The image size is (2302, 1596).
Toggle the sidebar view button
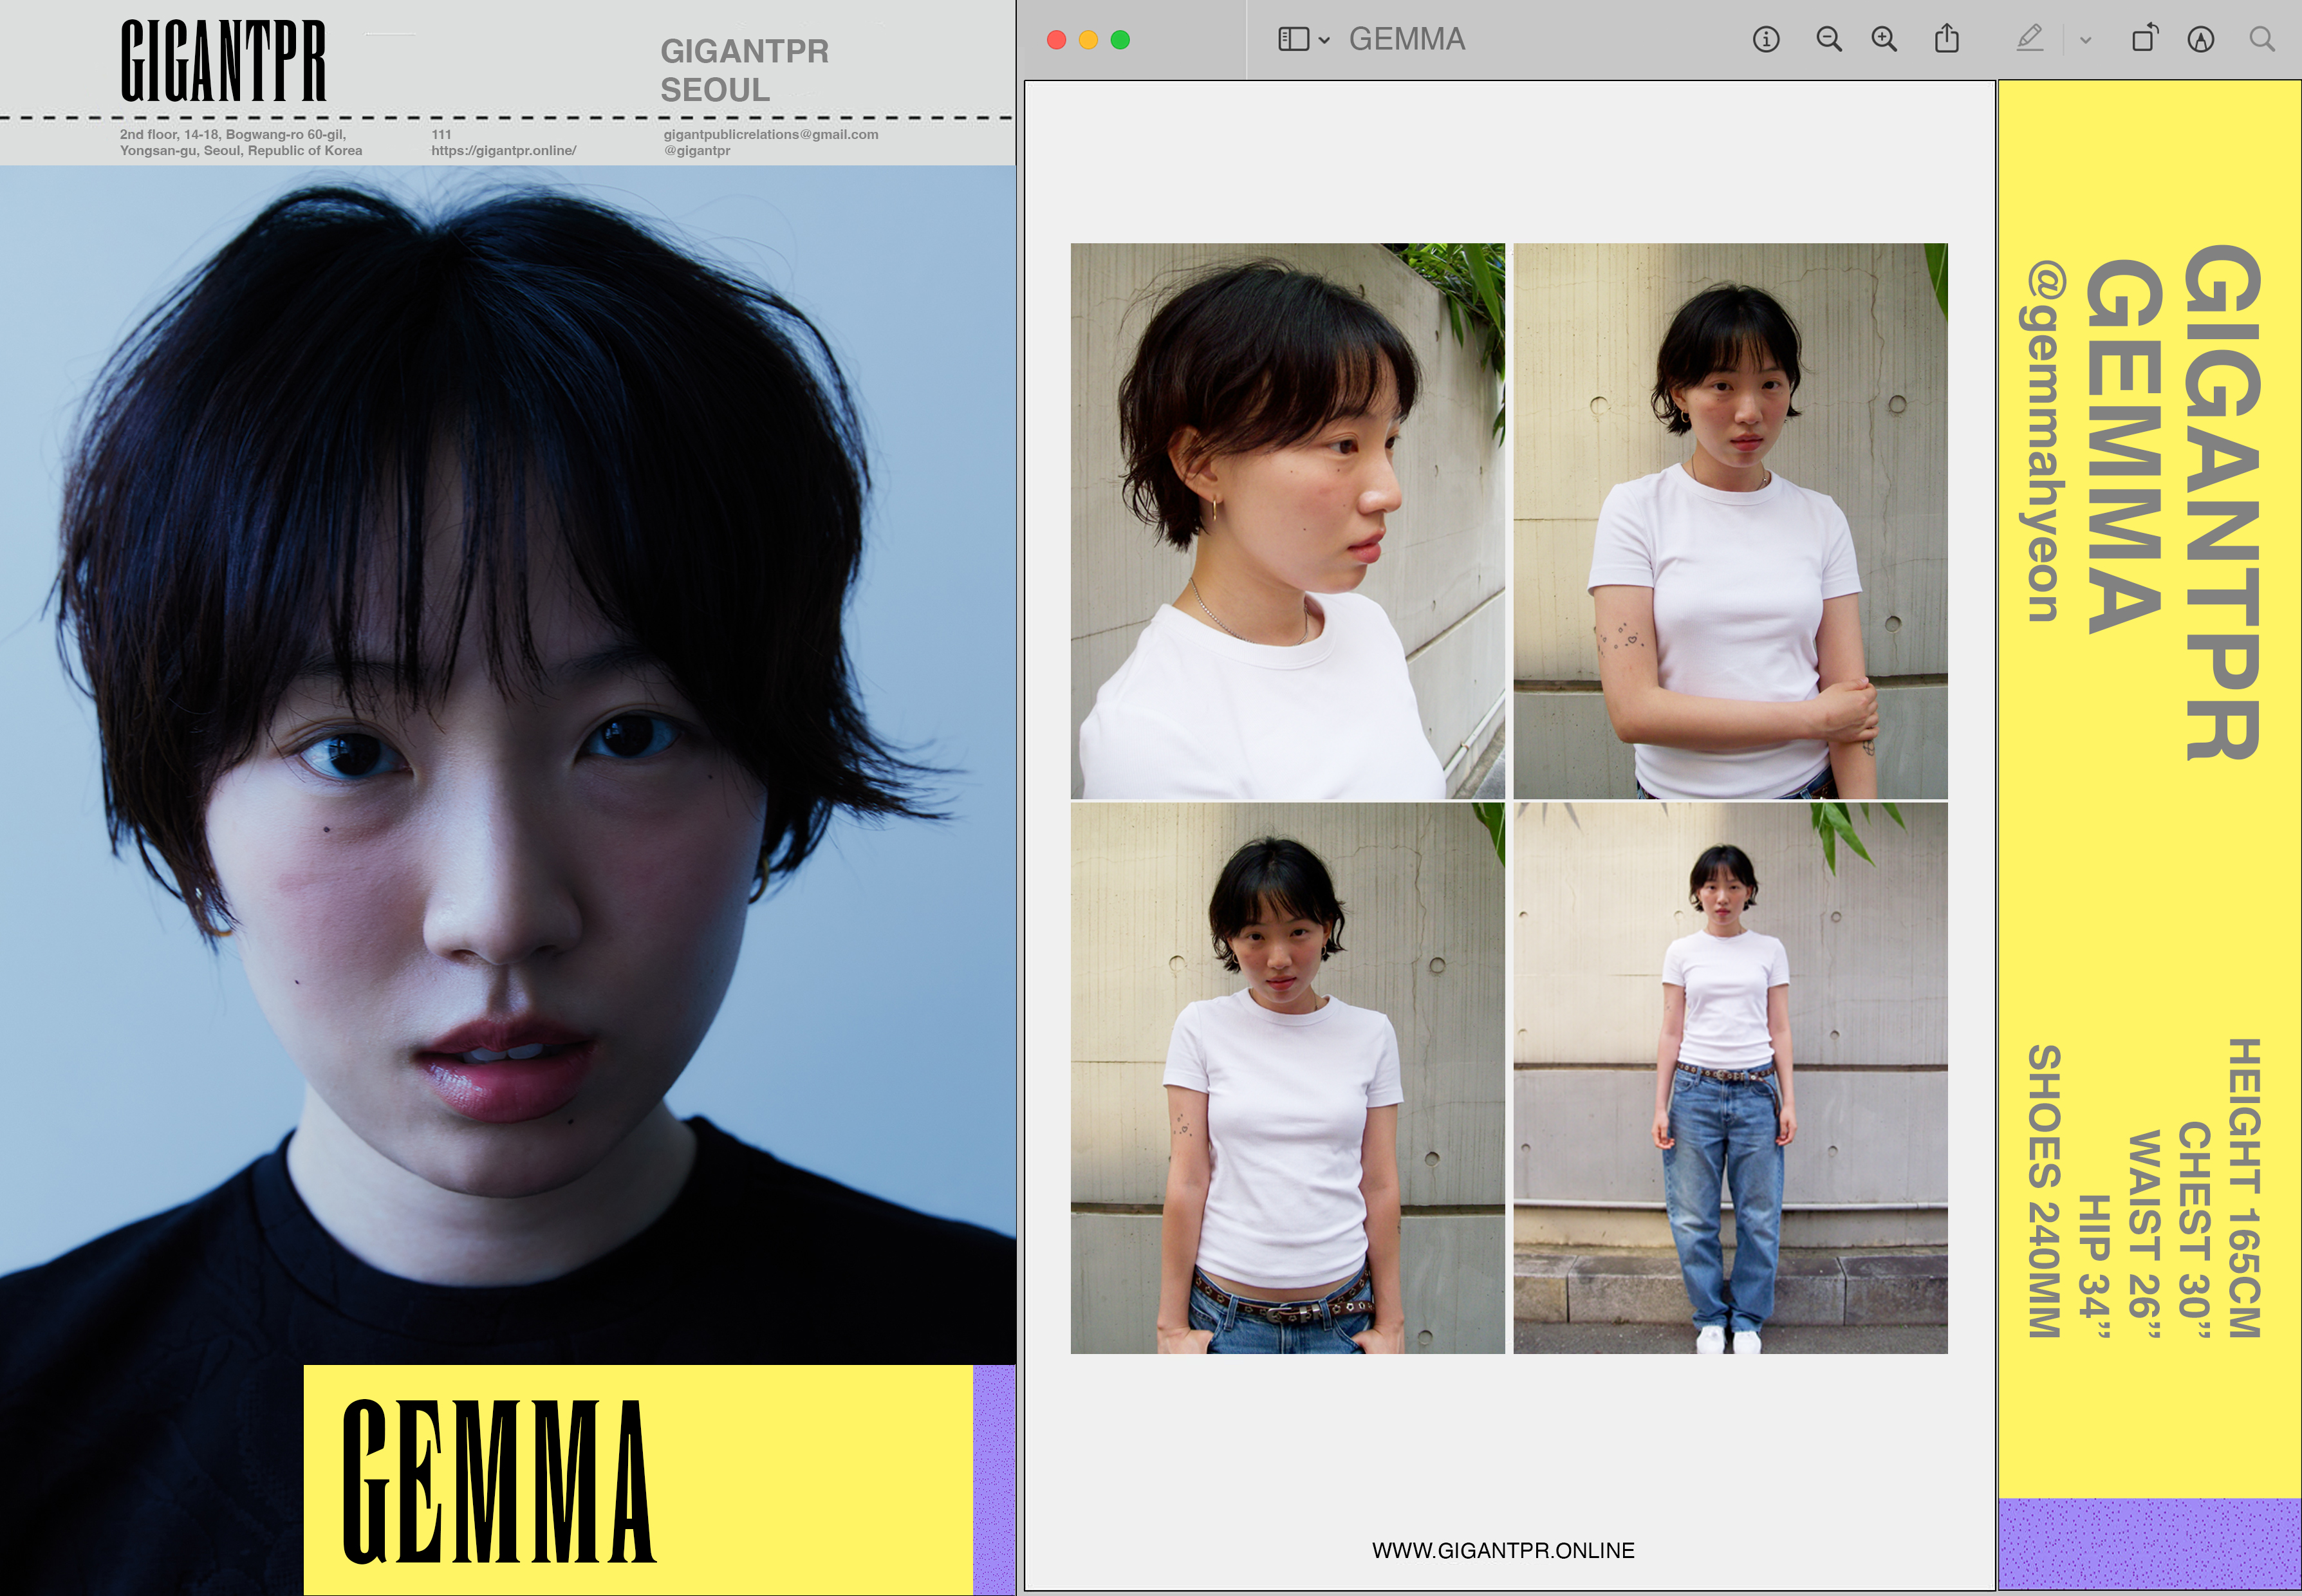point(1293,40)
